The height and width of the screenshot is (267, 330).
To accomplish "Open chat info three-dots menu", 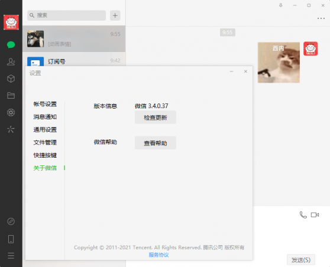I will pyautogui.click(x=321, y=18).
